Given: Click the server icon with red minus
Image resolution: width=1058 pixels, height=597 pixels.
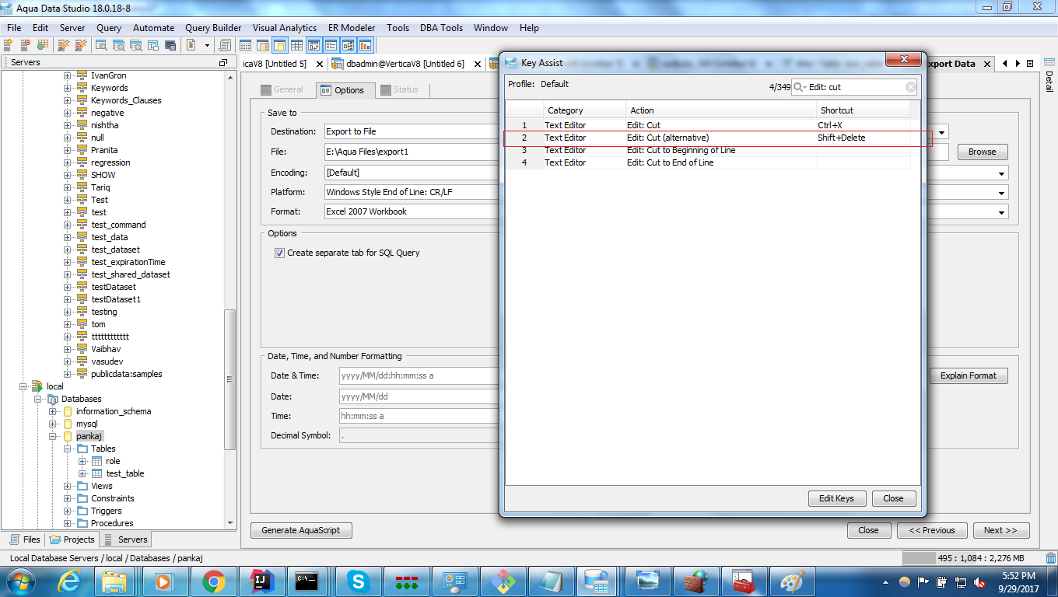Looking at the screenshot, I should (26, 45).
